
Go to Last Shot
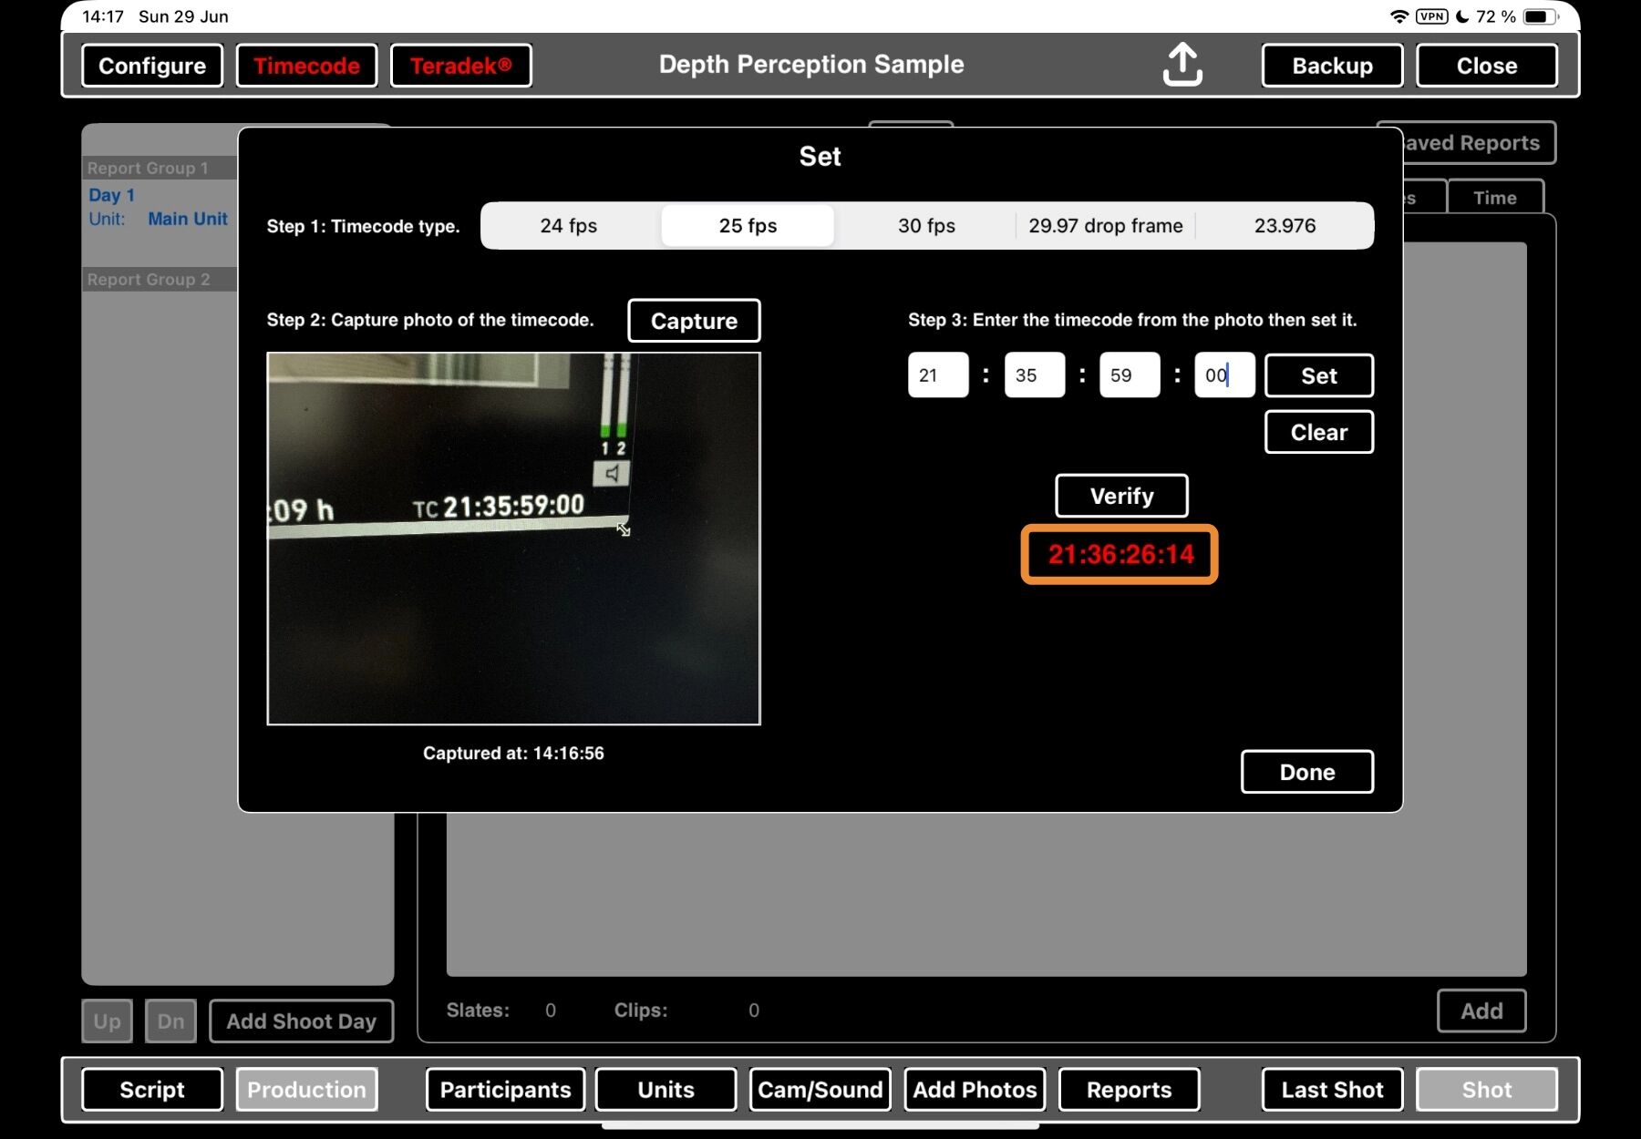pyautogui.click(x=1332, y=1090)
